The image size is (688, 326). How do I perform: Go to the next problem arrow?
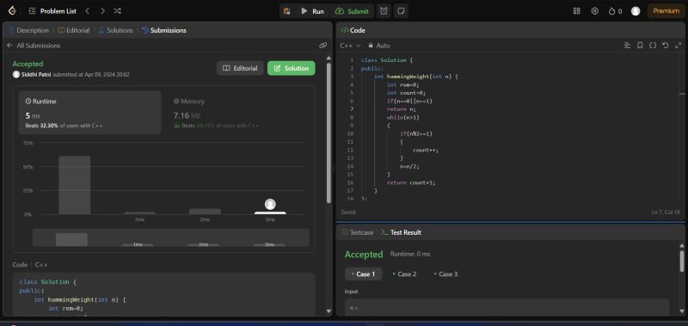pos(102,11)
